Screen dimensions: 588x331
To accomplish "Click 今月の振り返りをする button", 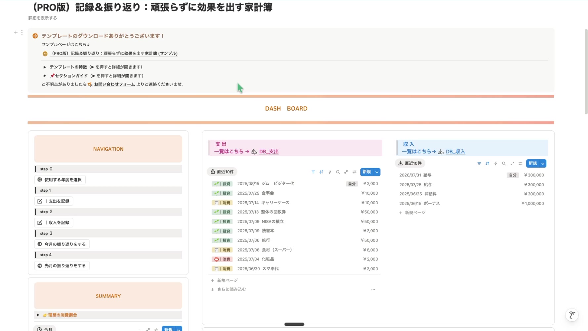I will (x=62, y=244).
